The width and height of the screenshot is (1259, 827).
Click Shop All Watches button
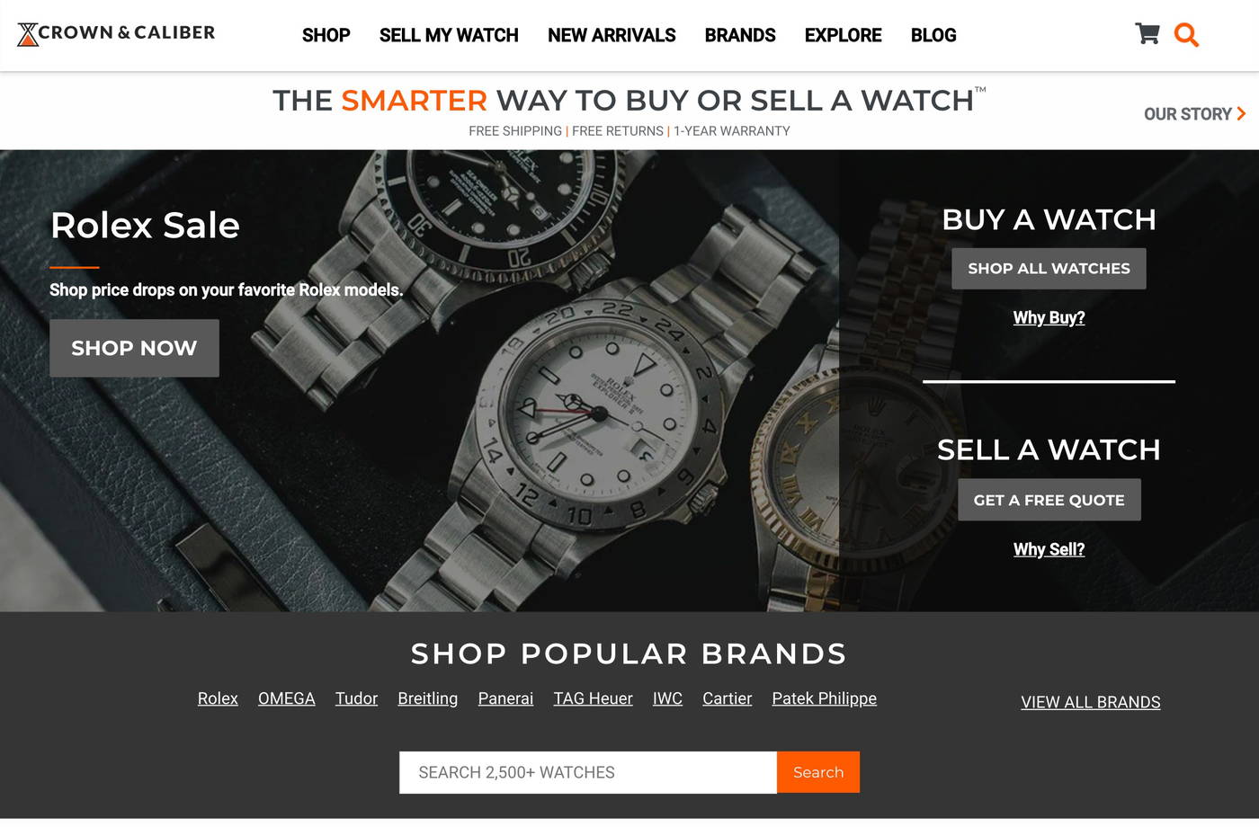coord(1049,269)
